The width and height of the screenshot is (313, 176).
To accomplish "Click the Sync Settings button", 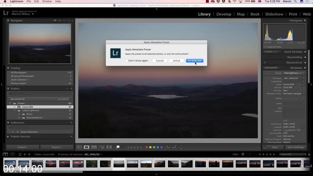I will (x=295, y=147).
